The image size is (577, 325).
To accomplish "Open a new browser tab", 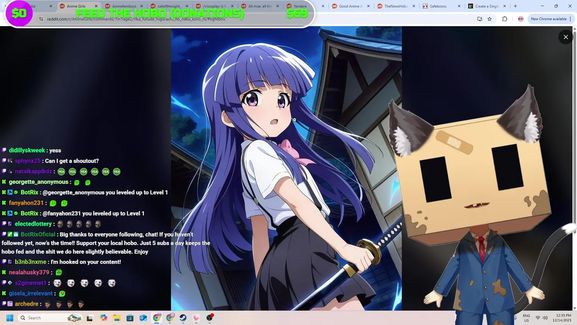I will point(515,6).
